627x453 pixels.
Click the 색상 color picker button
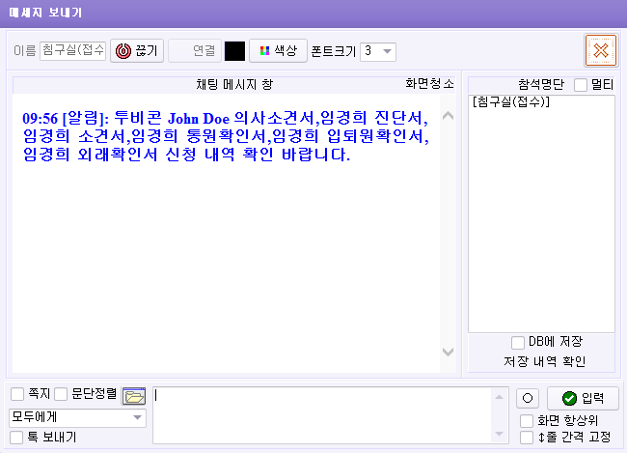(x=278, y=50)
